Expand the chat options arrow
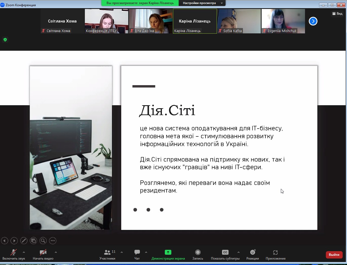This screenshot has height=265, width=347. (x=146, y=252)
